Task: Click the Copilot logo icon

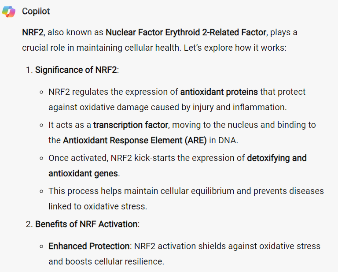Action: coord(9,11)
